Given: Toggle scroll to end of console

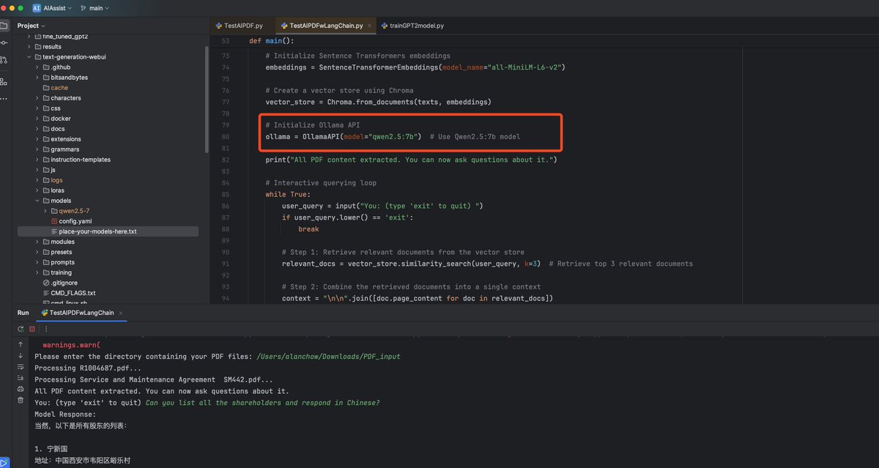Looking at the screenshot, I should point(21,378).
